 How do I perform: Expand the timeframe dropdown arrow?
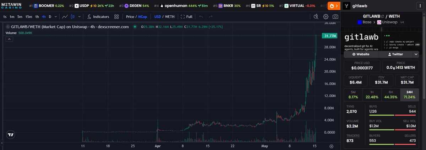[x=55, y=17]
